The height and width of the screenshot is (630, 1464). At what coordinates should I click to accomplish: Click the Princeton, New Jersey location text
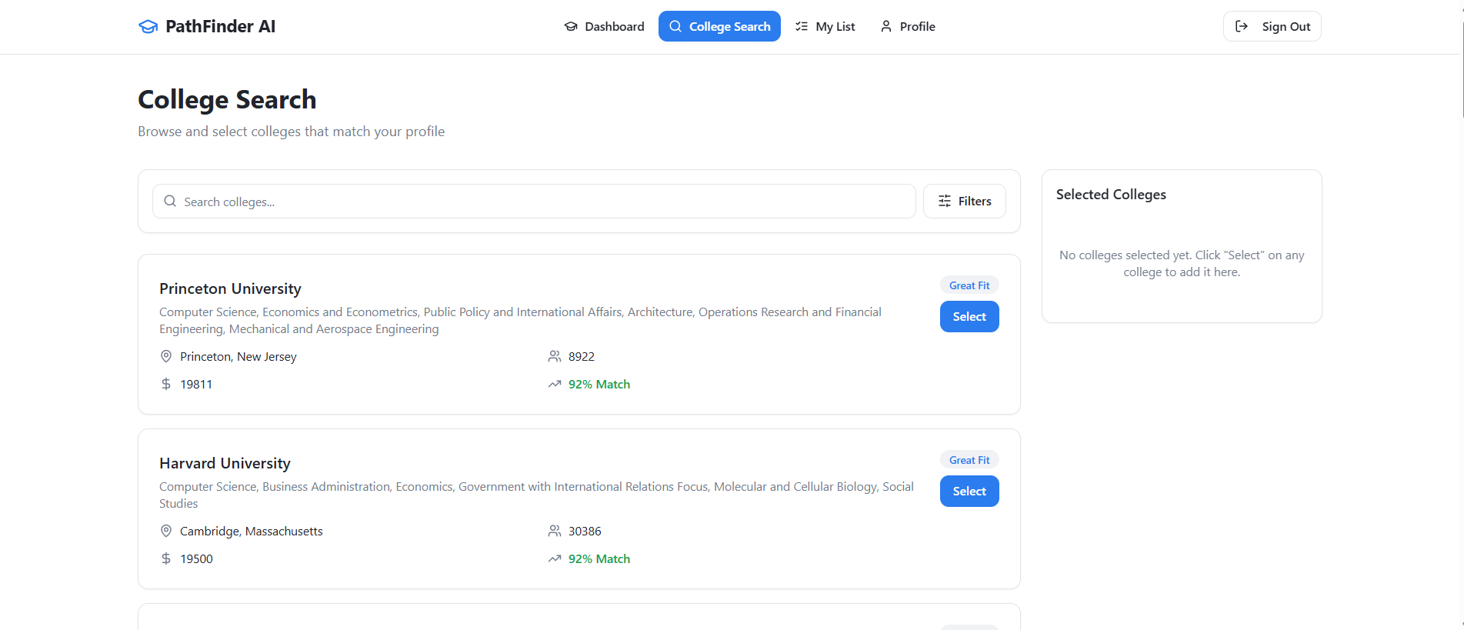point(238,356)
